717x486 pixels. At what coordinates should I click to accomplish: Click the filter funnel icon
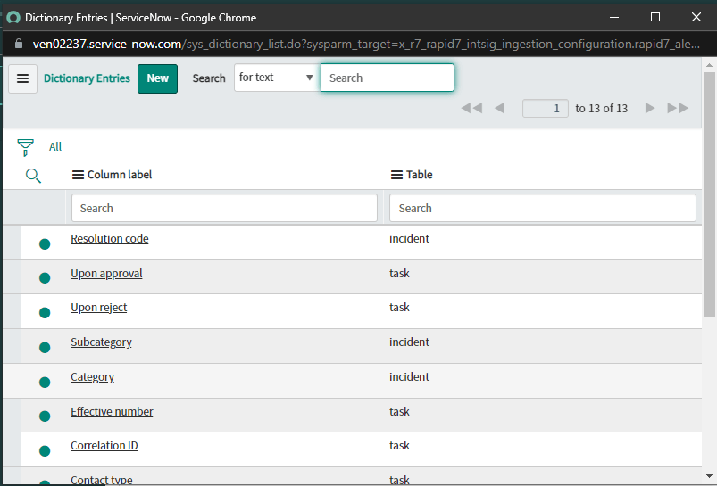(25, 147)
